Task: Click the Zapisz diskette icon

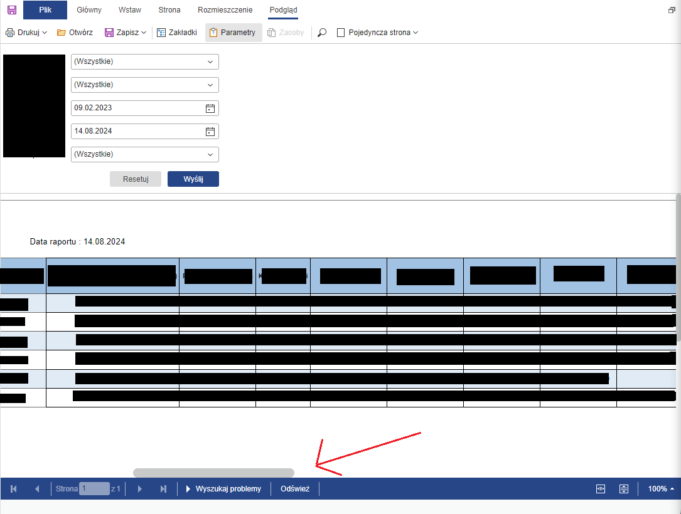Action: [109, 33]
